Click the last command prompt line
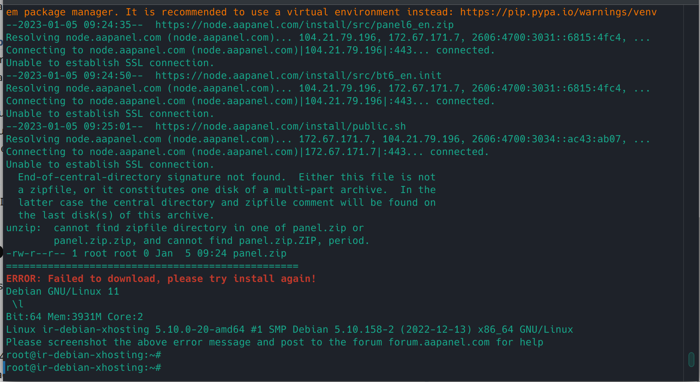The width and height of the screenshot is (700, 382). pyautogui.click(x=84, y=368)
